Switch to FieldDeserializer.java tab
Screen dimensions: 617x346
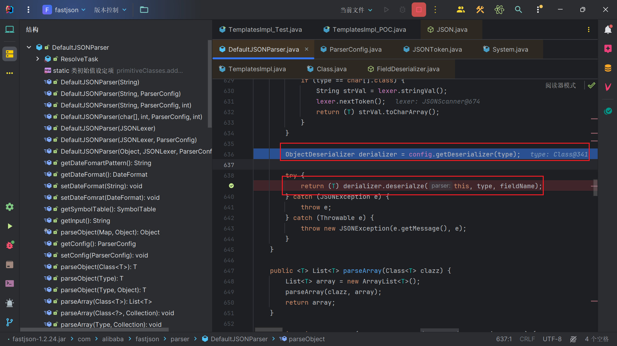[404, 69]
